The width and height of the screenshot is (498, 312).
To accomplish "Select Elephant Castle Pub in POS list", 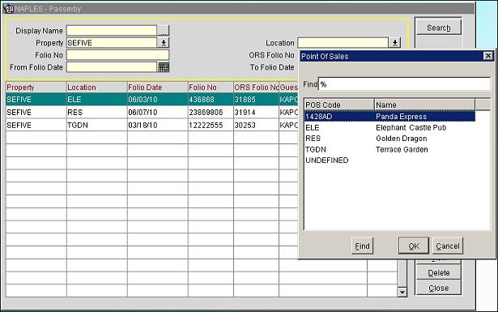I will tap(389, 128).
